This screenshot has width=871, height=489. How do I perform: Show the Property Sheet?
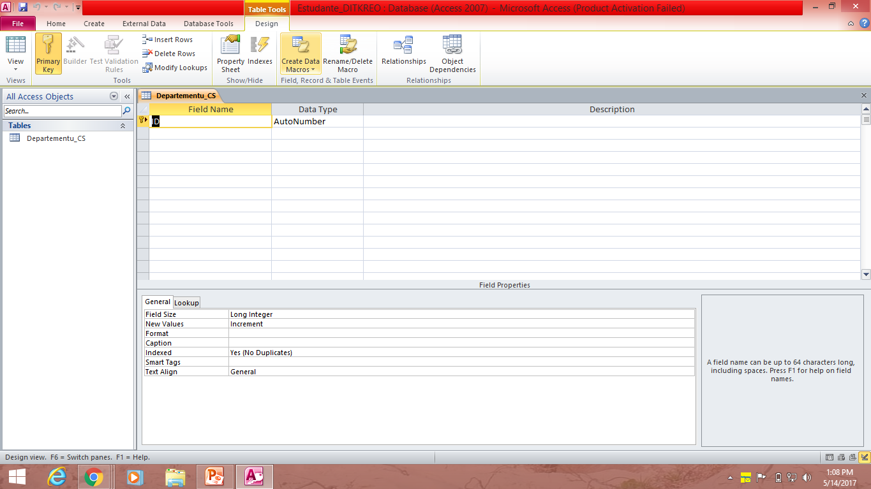[230, 54]
